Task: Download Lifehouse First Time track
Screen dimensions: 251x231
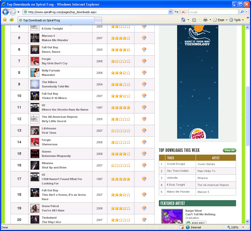Action: point(144,130)
